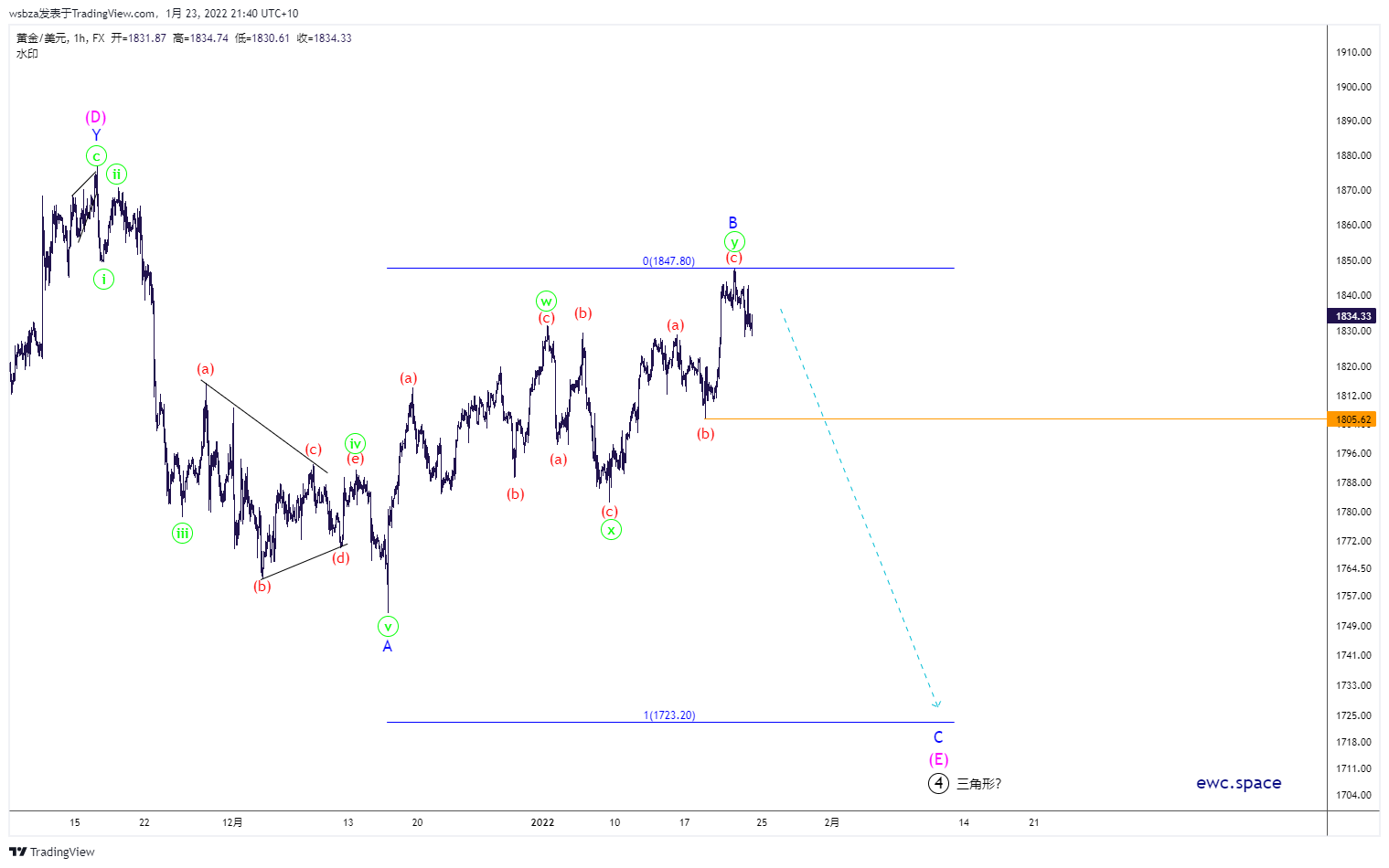Click the 高=1834.74 high value in header
Screen dimensions: 1389x868
pyautogui.click(x=200, y=38)
